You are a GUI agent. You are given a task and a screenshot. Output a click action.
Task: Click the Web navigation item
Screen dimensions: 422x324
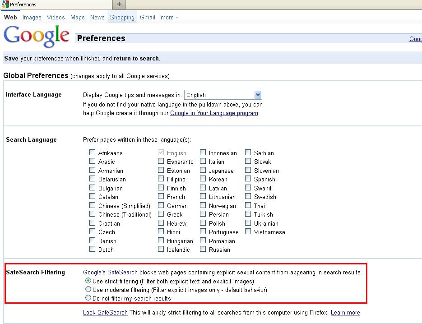(10, 18)
